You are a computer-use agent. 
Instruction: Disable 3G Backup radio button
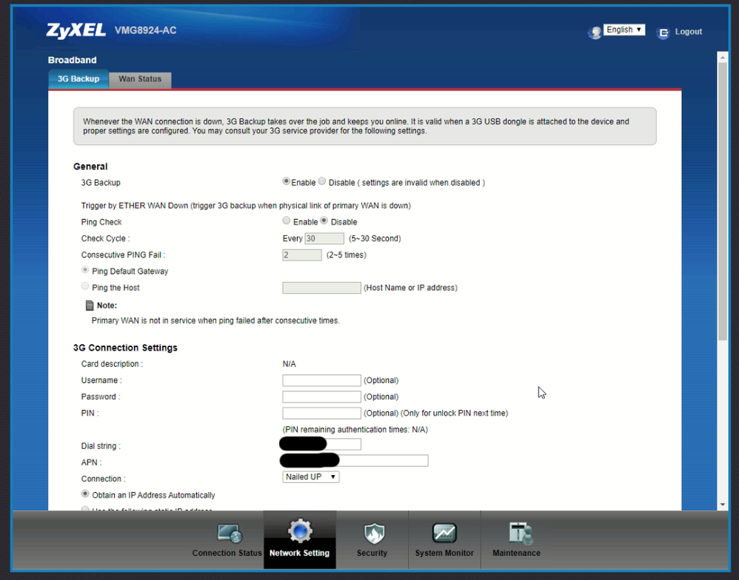pos(322,181)
